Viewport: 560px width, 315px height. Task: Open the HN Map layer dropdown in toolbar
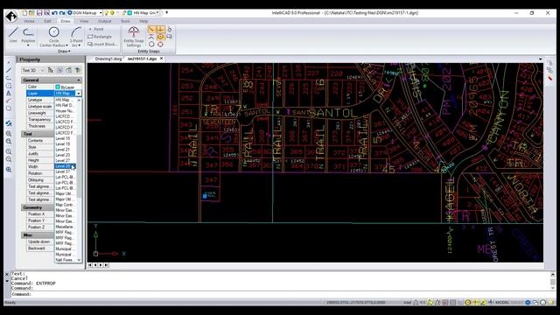tap(157, 13)
